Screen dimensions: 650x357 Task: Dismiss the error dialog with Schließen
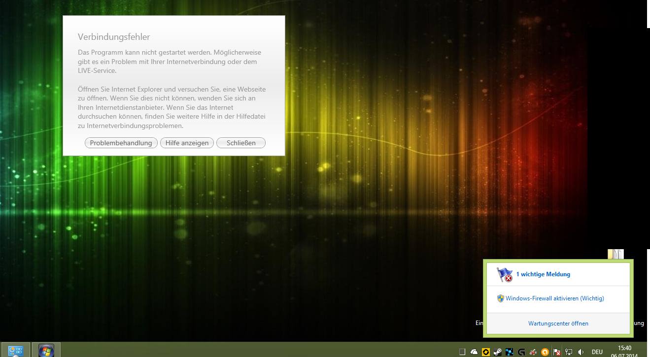pyautogui.click(x=241, y=143)
